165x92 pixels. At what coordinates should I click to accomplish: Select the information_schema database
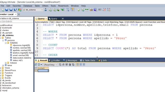pyautogui.click(x=11, y=88)
